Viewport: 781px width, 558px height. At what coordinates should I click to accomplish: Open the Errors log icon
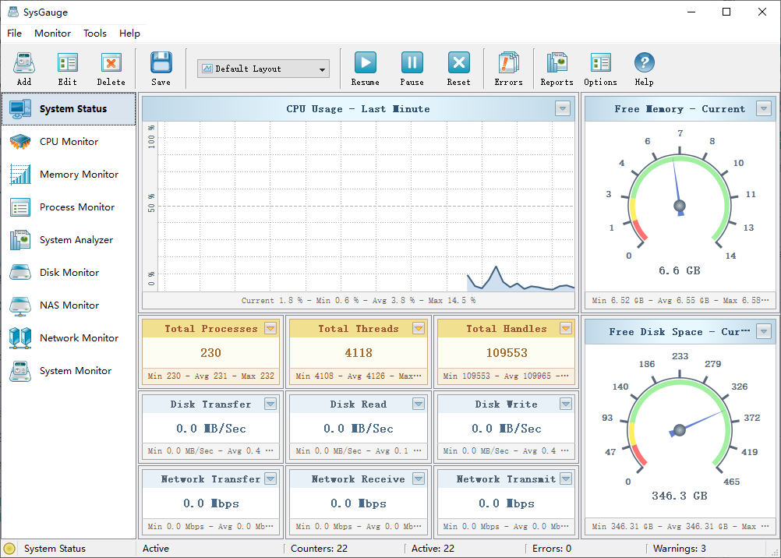[508, 63]
